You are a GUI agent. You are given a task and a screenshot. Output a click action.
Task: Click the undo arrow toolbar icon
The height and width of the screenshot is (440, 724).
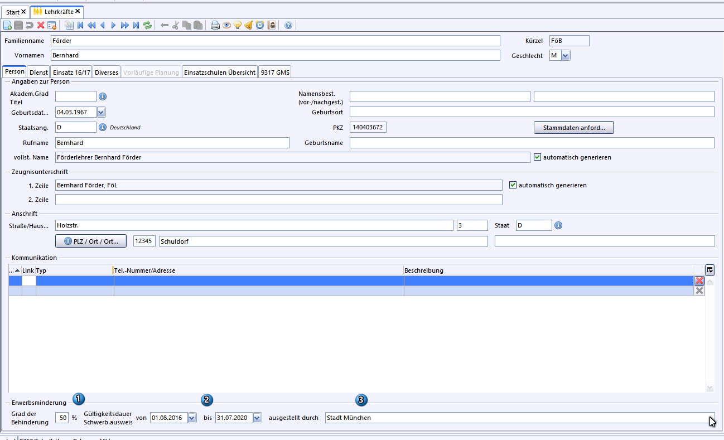[30, 25]
